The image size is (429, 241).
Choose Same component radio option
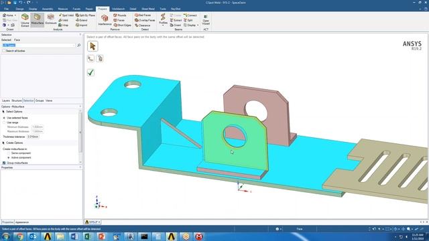9,153
